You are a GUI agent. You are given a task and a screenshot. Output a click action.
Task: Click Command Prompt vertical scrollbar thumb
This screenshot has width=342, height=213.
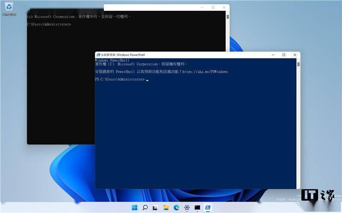(228, 17)
